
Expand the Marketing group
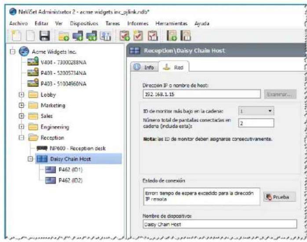22,105
